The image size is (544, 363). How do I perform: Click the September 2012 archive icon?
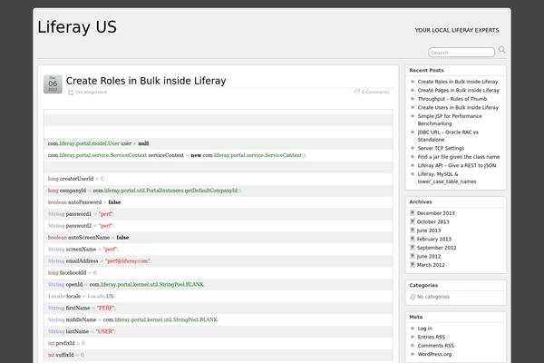tap(413, 248)
